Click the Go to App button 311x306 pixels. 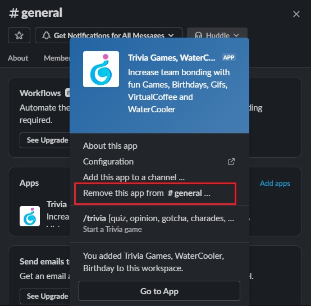coord(159,291)
